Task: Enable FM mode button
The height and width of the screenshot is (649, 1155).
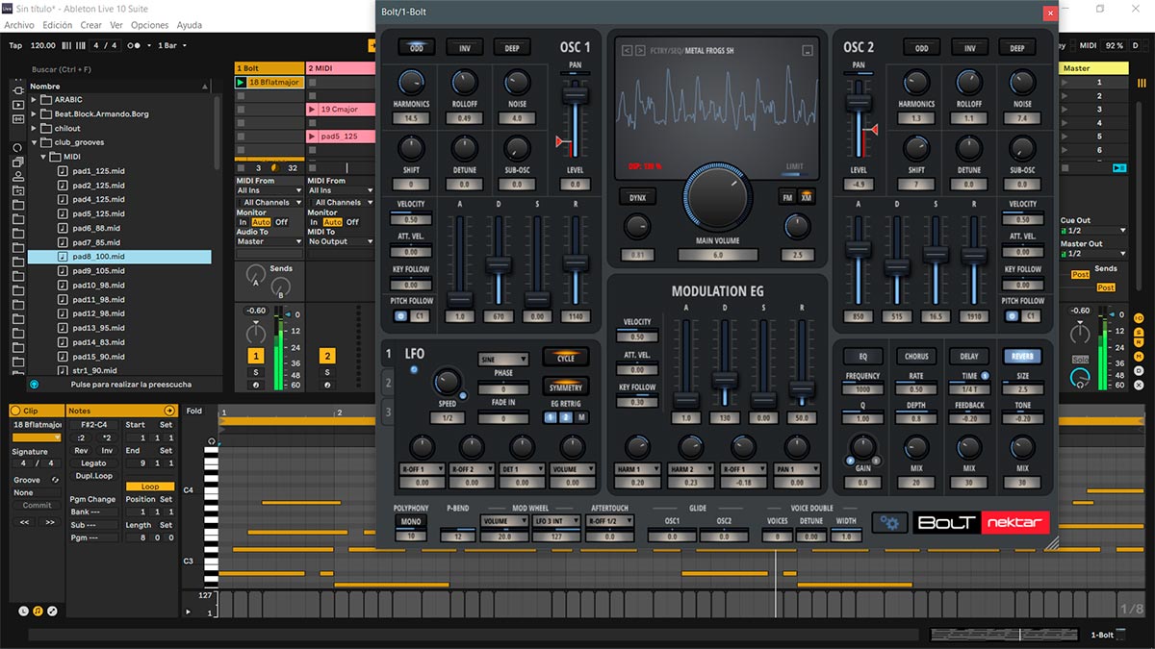Action: click(x=788, y=197)
